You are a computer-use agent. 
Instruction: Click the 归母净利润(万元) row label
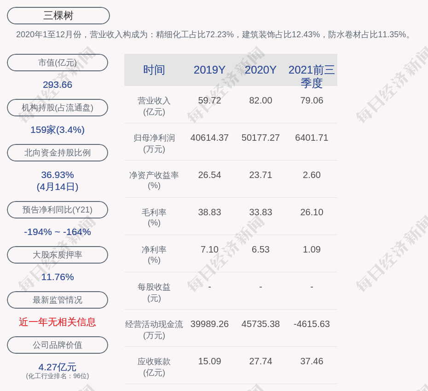pyautogui.click(x=154, y=144)
